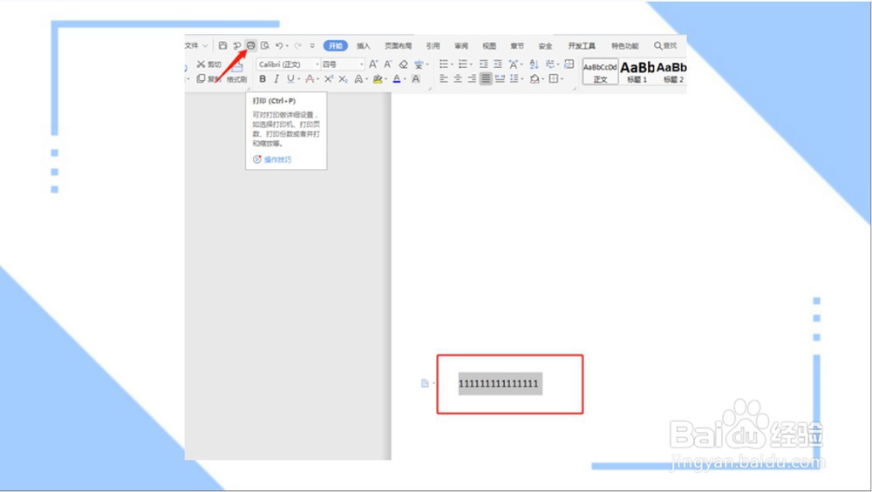Click the bullet list icon
Image resolution: width=872 pixels, height=492 pixels.
click(444, 64)
